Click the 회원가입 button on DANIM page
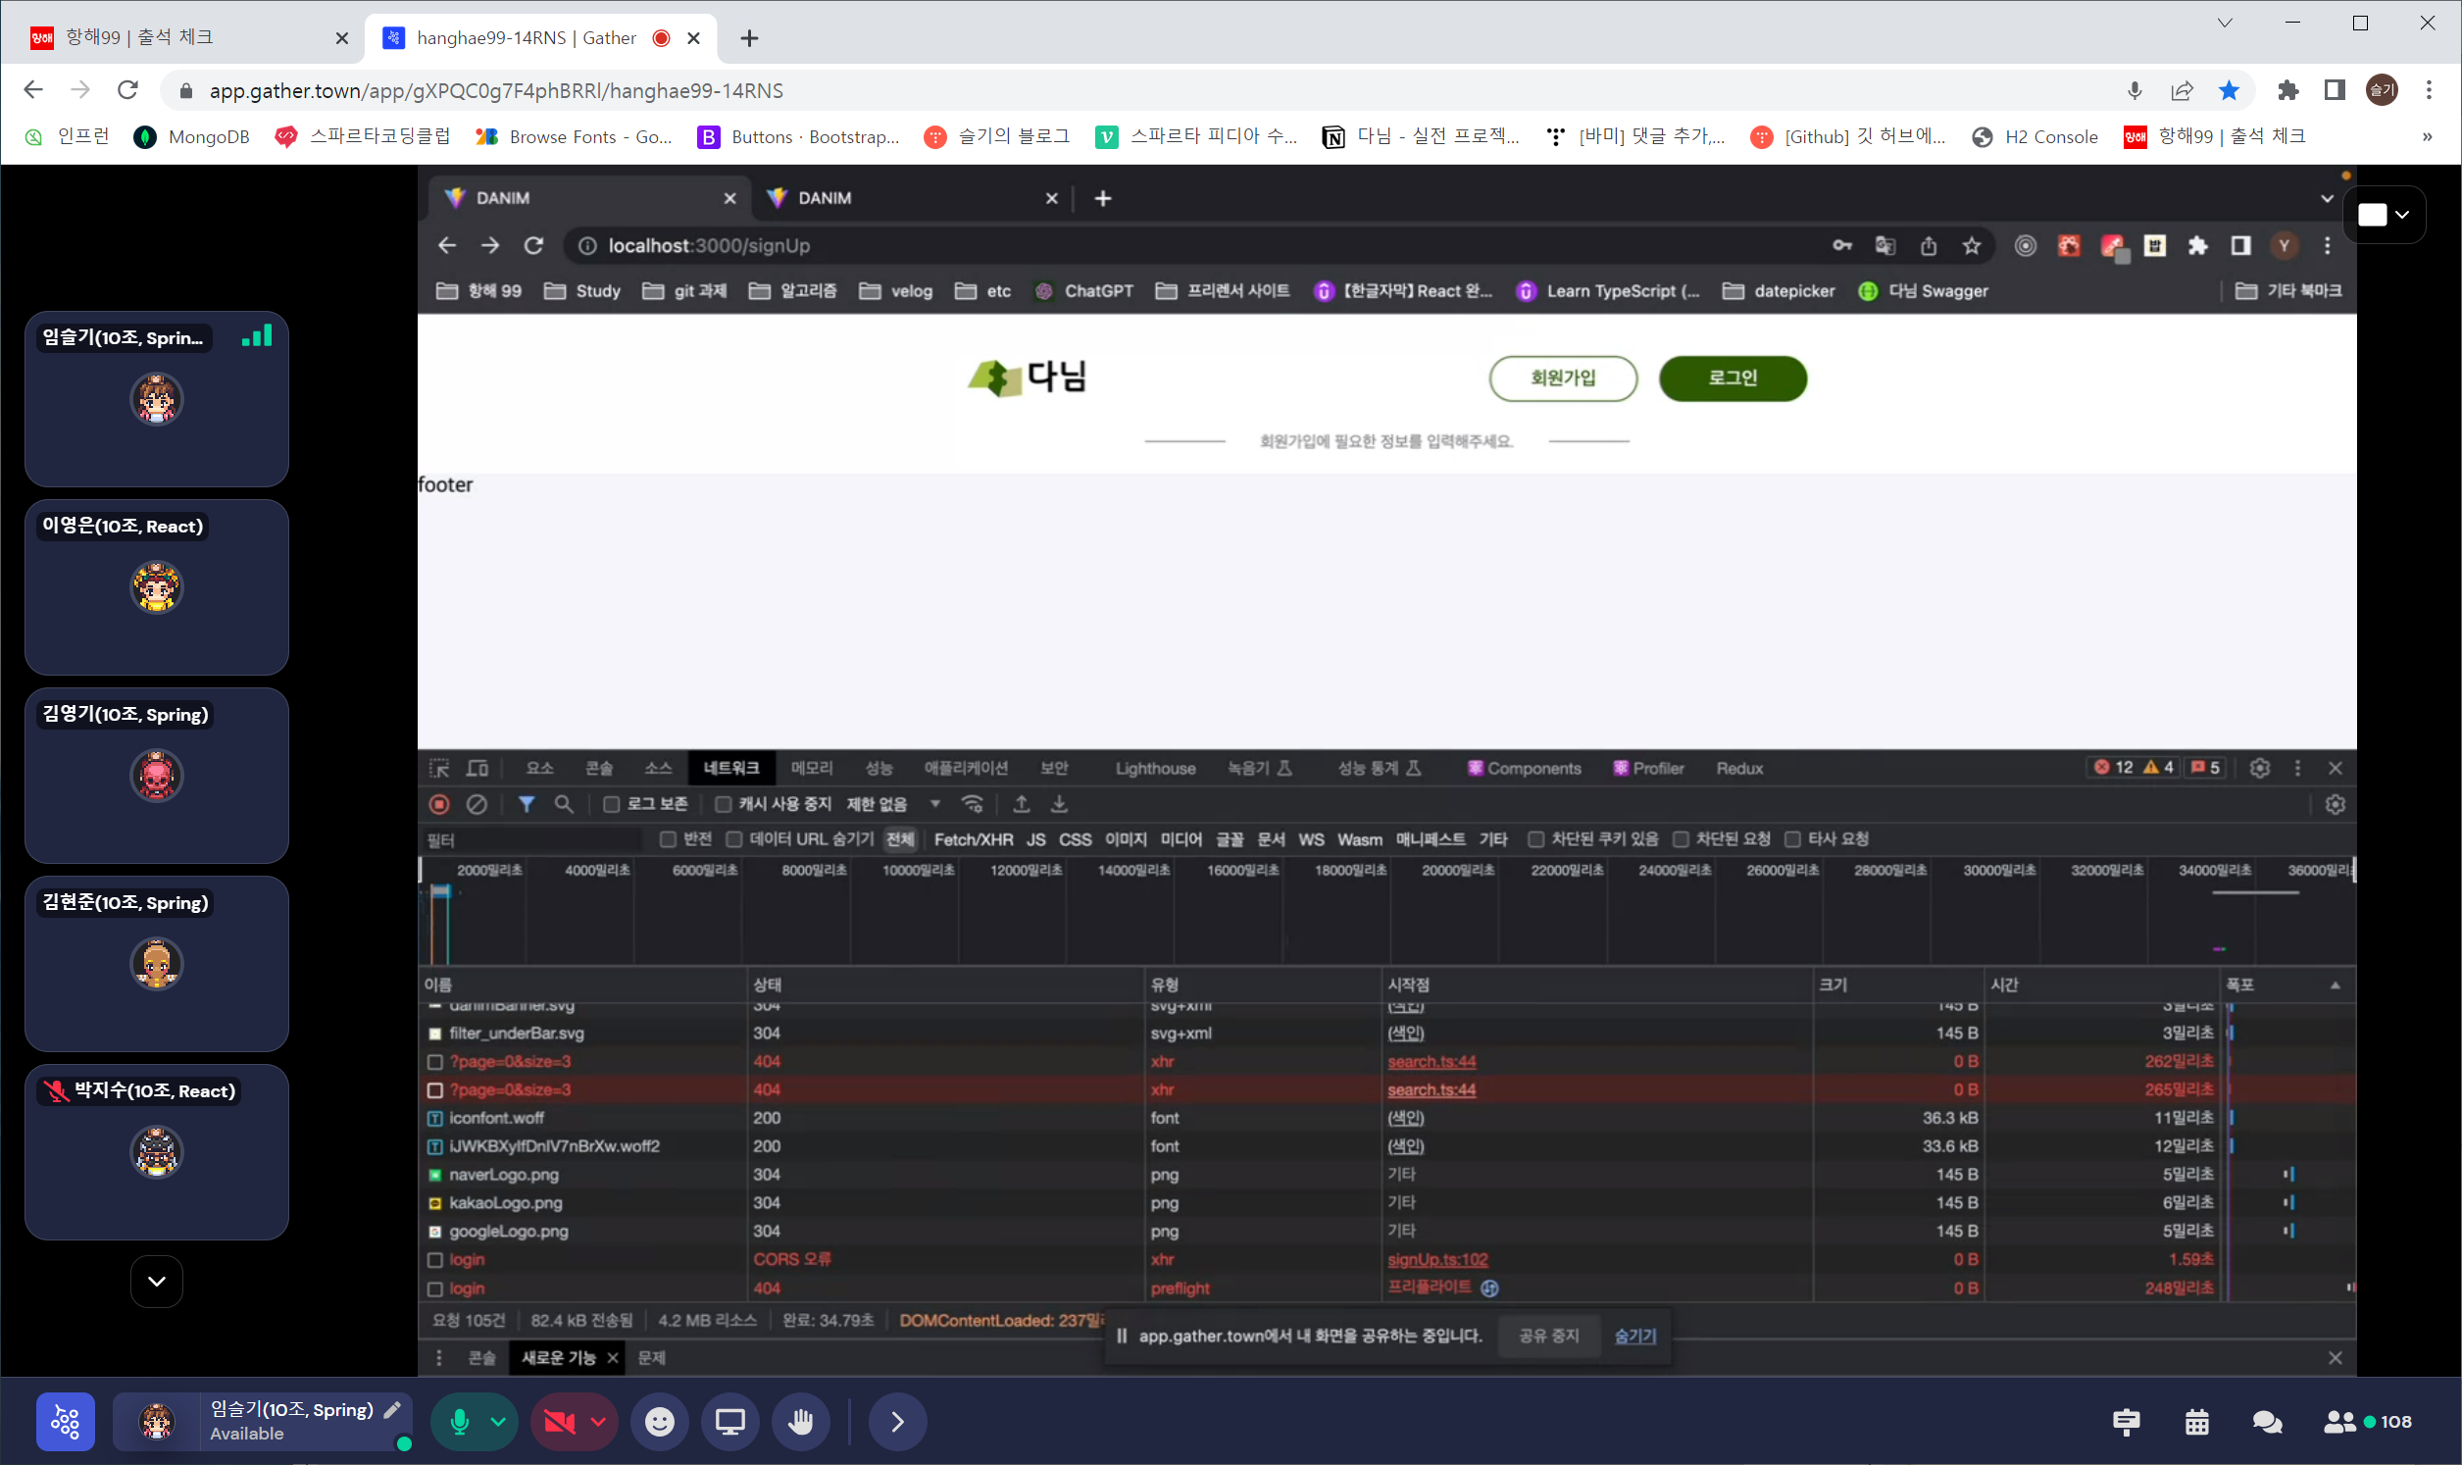This screenshot has height=1465, width=2462. point(1563,379)
